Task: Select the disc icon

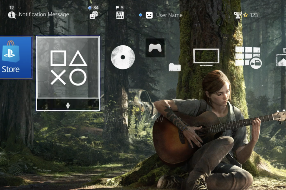Action: click(x=123, y=57)
